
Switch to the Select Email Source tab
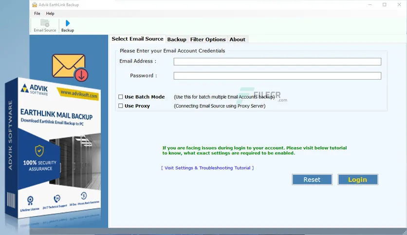click(x=137, y=39)
